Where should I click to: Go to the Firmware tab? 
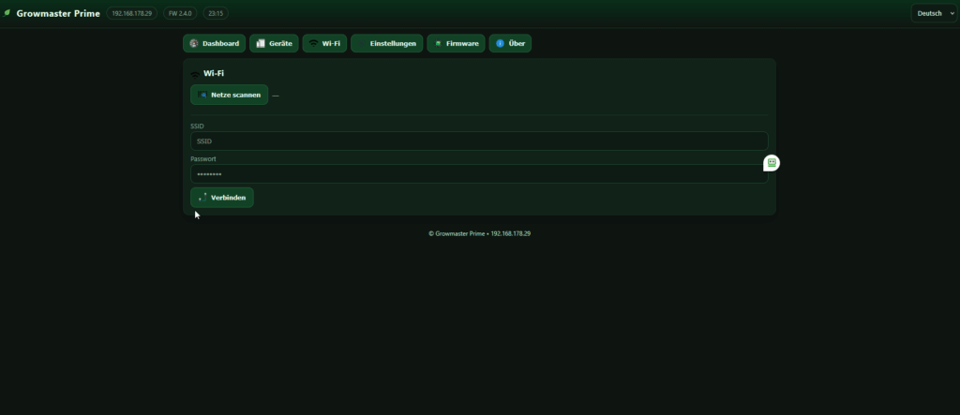457,43
